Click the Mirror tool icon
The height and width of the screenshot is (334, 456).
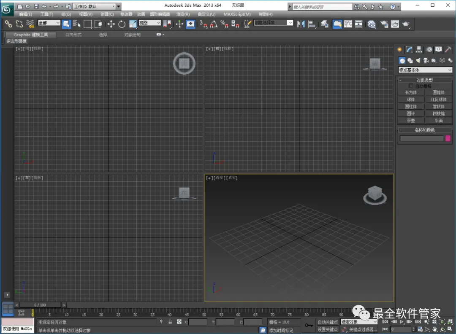[x=301, y=24]
